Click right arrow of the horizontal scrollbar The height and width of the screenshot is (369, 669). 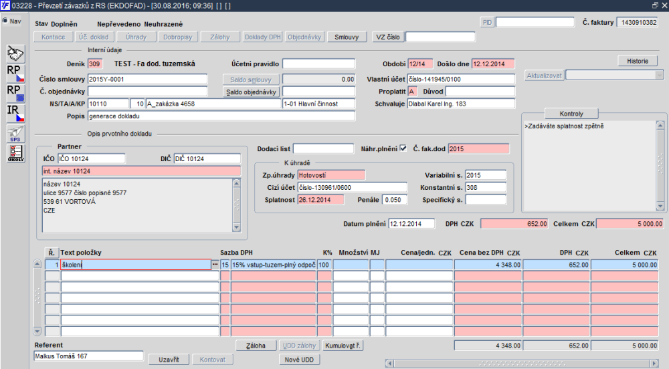coord(654,364)
